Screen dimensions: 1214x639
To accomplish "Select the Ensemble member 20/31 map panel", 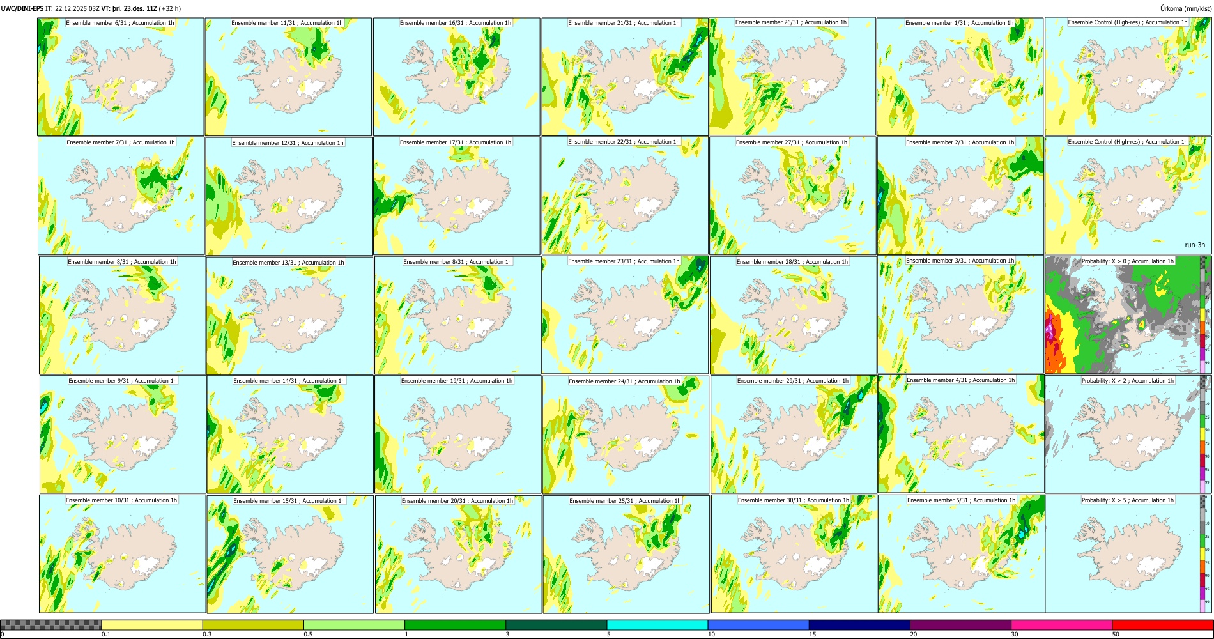I will [458, 555].
